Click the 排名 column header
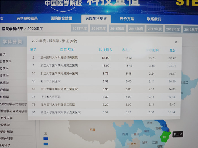198x148 pixels. point(33,50)
